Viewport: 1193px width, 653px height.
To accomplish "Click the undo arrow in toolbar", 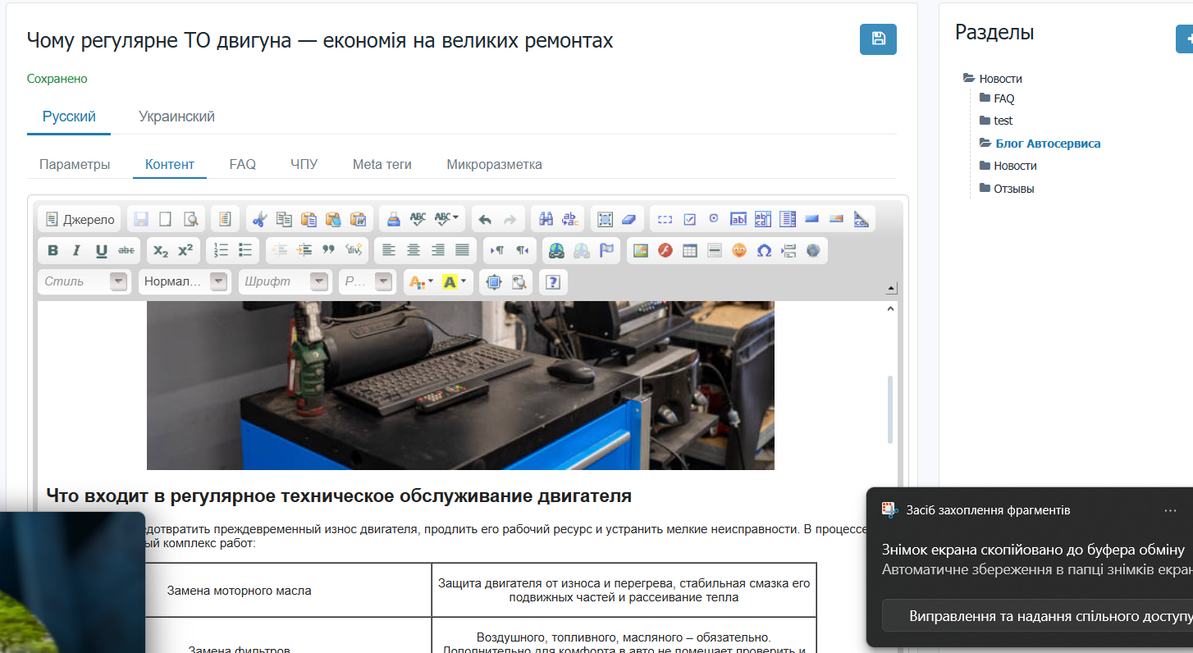I will pyautogui.click(x=485, y=219).
